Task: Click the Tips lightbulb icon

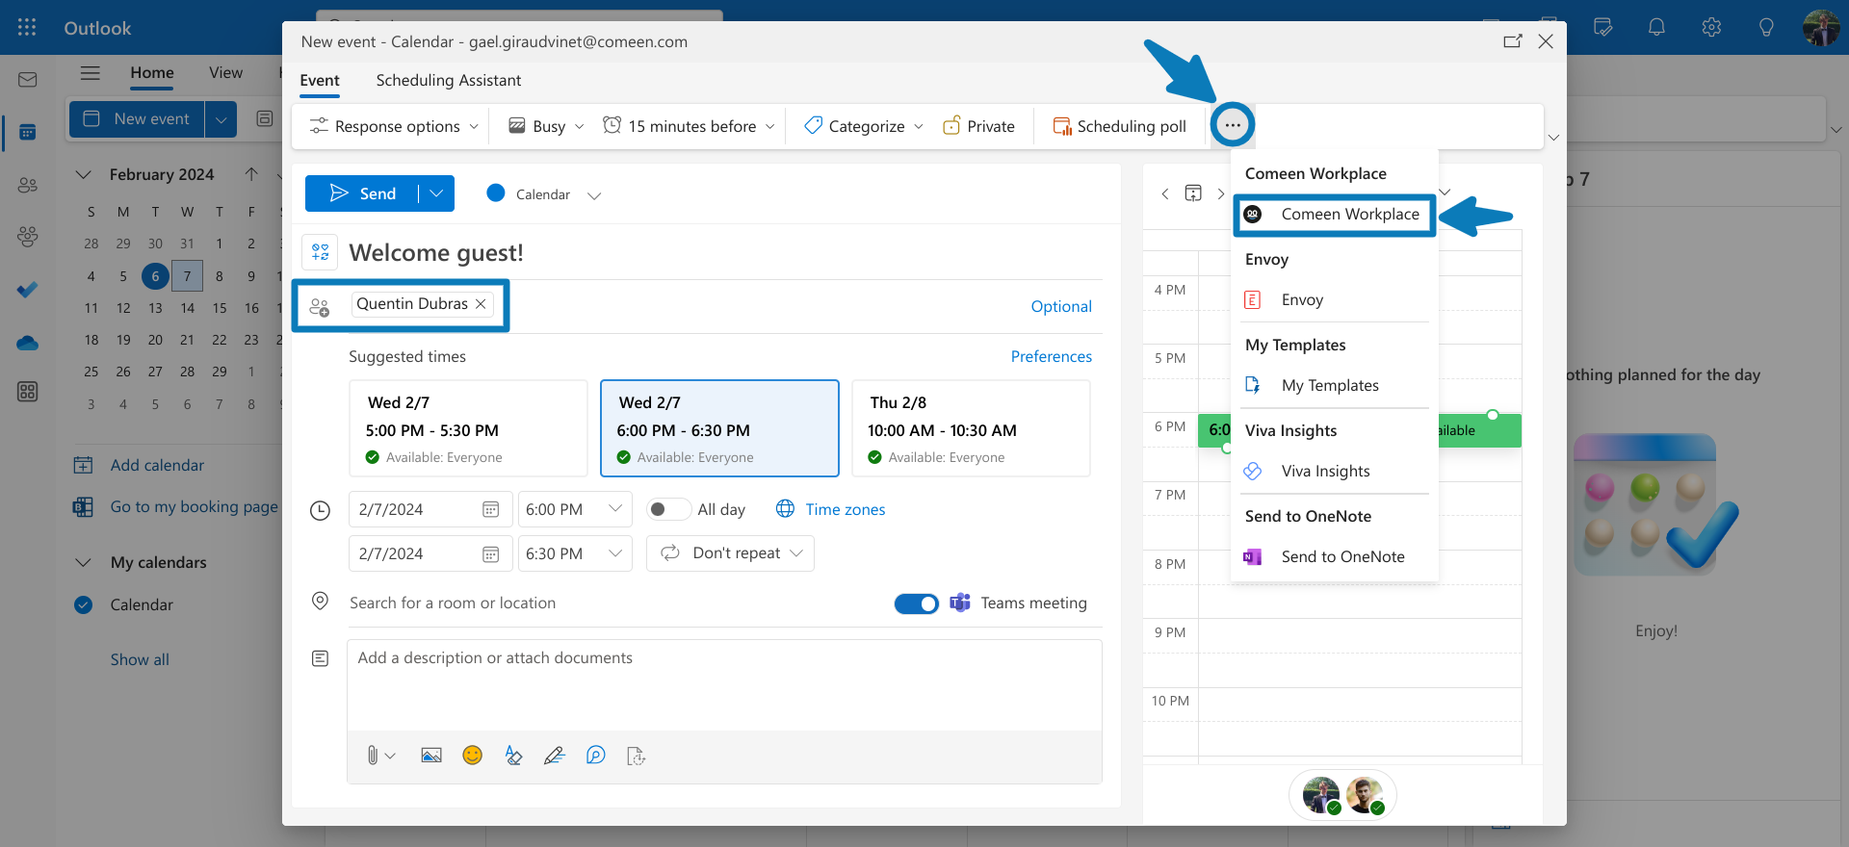Action: click(x=1766, y=27)
